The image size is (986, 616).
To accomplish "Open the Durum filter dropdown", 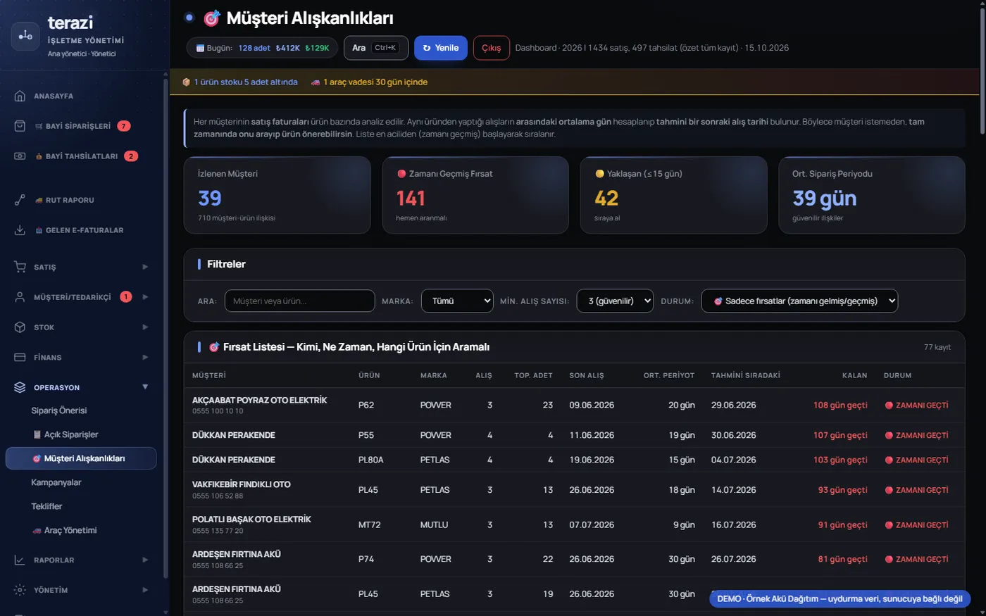I will (799, 301).
